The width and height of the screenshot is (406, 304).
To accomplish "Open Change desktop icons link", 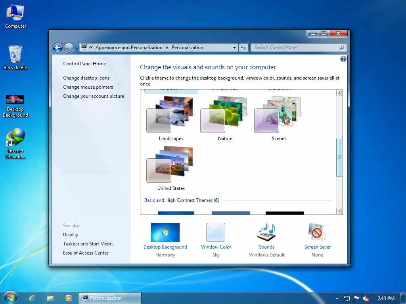I will 86,78.
